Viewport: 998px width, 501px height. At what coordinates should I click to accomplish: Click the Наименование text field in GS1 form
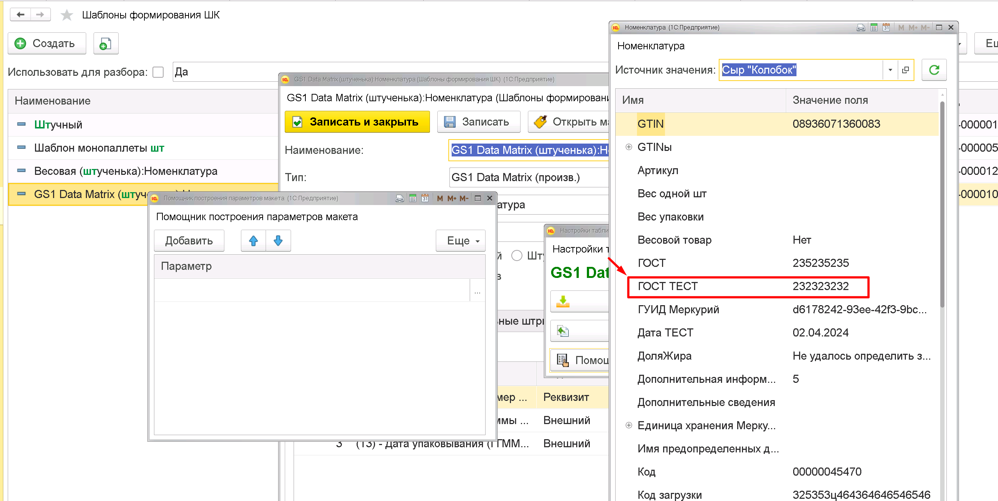[x=529, y=150]
